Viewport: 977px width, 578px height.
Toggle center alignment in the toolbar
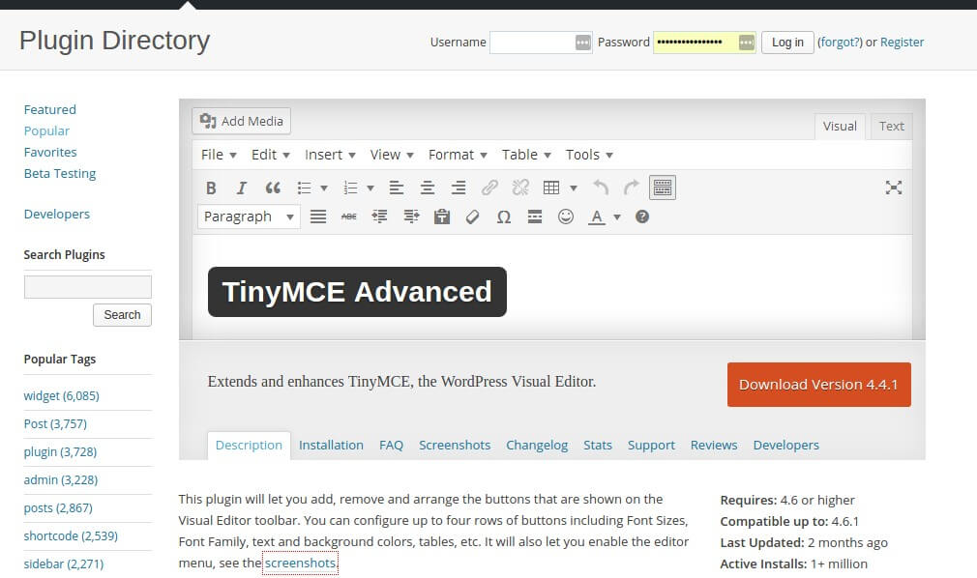428,188
